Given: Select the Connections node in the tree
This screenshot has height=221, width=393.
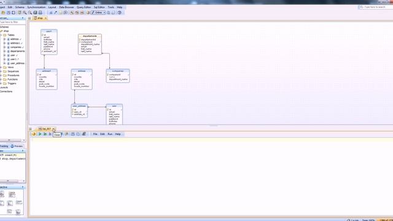Looking at the screenshot, I should click(6, 91).
